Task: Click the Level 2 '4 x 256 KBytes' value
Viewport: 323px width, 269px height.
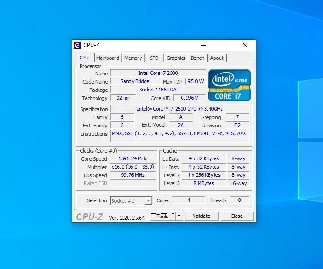Action: (204, 175)
